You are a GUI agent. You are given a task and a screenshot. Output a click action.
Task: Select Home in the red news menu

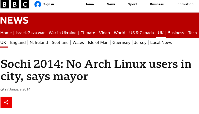(x=6, y=33)
